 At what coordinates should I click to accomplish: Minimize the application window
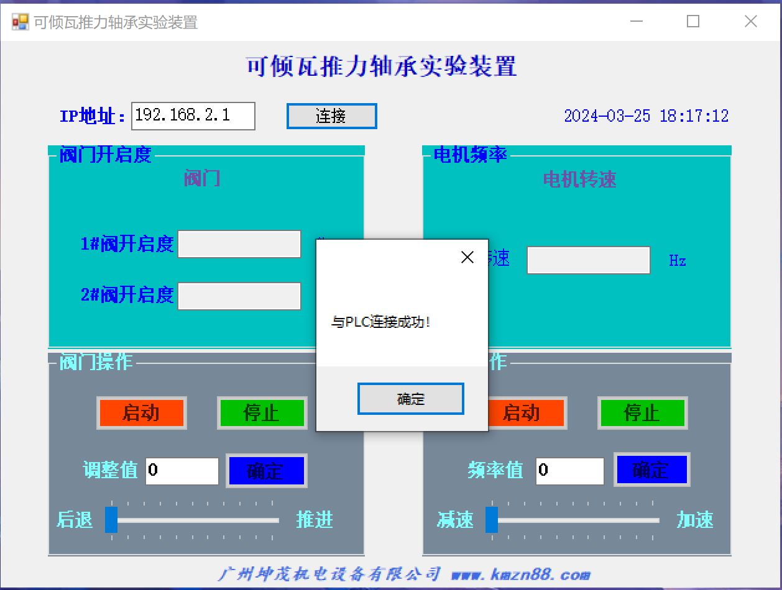point(636,22)
